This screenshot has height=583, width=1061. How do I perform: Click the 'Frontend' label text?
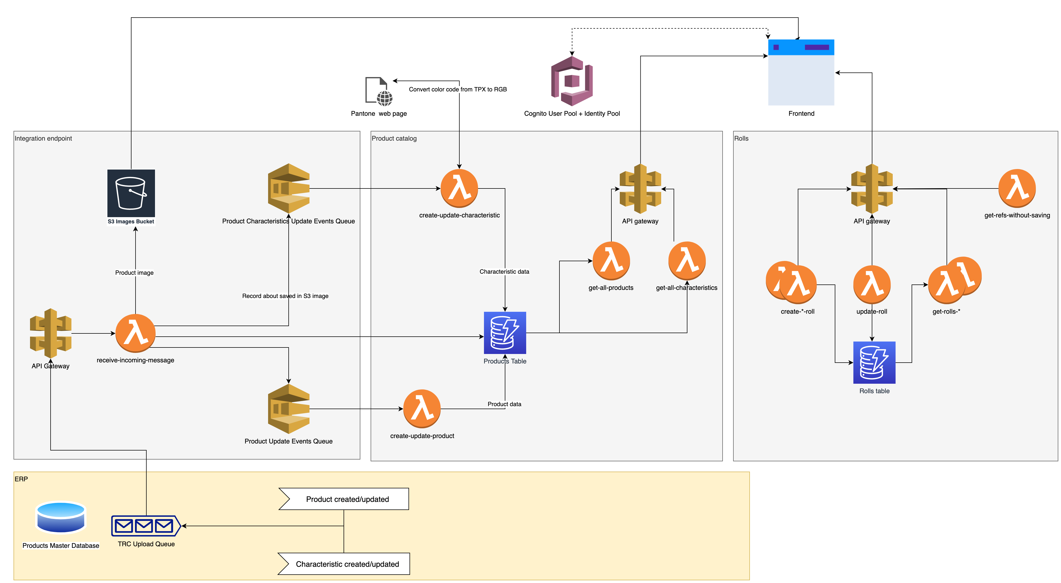(x=802, y=114)
